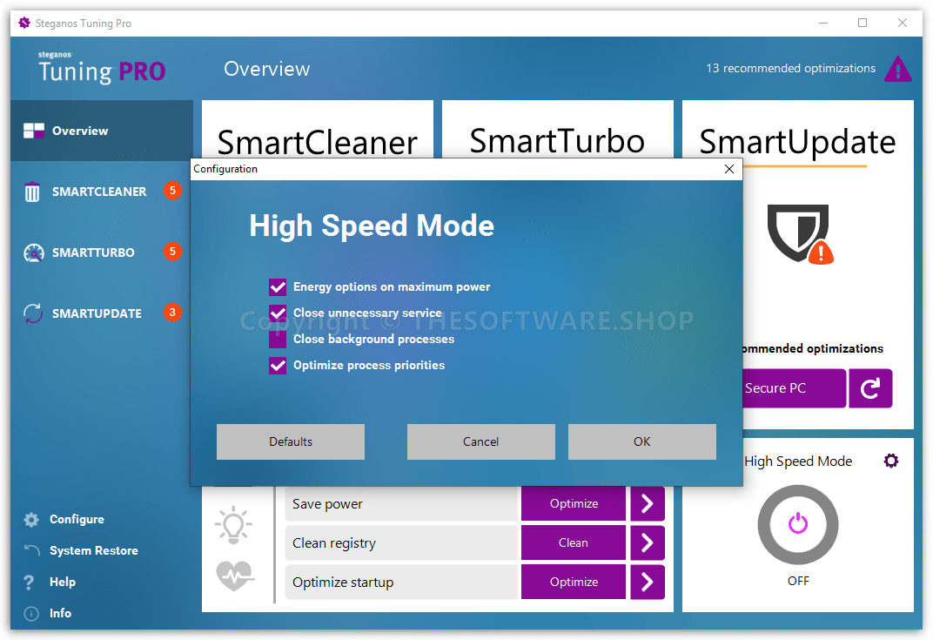
Task: Turn on High Speed Mode power button
Action: (x=798, y=524)
